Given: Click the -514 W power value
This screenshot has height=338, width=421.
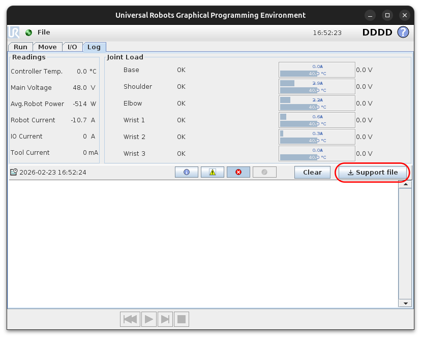Looking at the screenshot, I should [x=84, y=104].
